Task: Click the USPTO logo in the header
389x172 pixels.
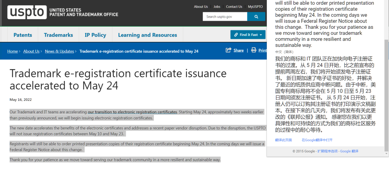Action: (x=27, y=13)
